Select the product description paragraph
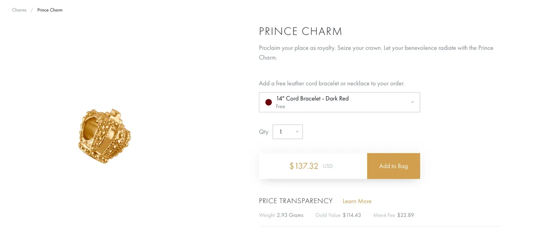 pyautogui.click(x=376, y=53)
